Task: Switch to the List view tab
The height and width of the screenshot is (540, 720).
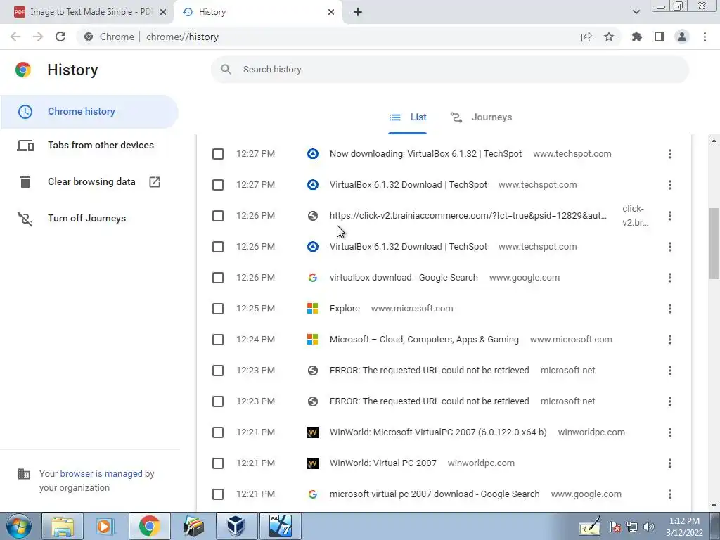Action: pyautogui.click(x=407, y=117)
